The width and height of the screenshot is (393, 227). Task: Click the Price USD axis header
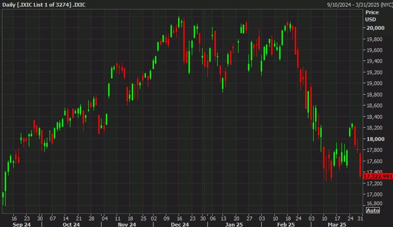pyautogui.click(x=372, y=16)
